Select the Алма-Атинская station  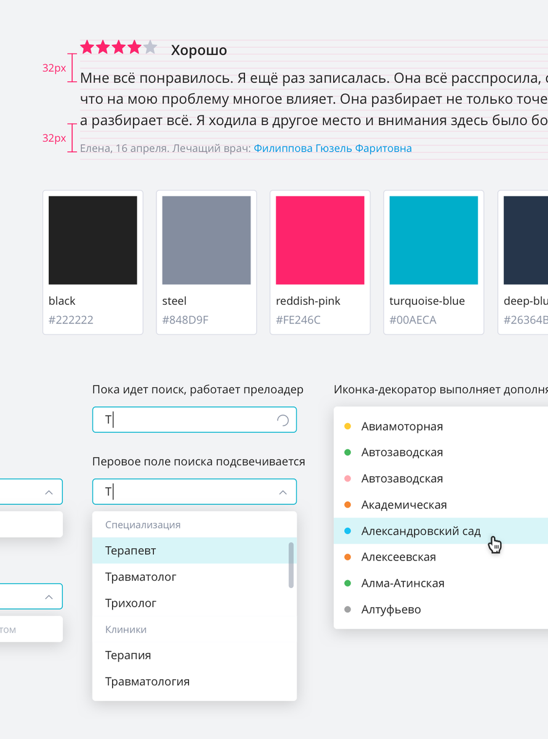(441, 583)
